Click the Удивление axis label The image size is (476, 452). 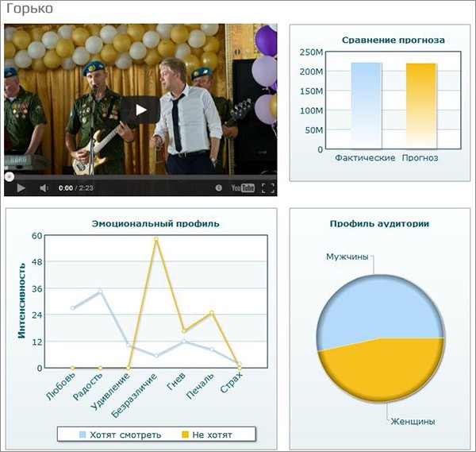point(110,392)
